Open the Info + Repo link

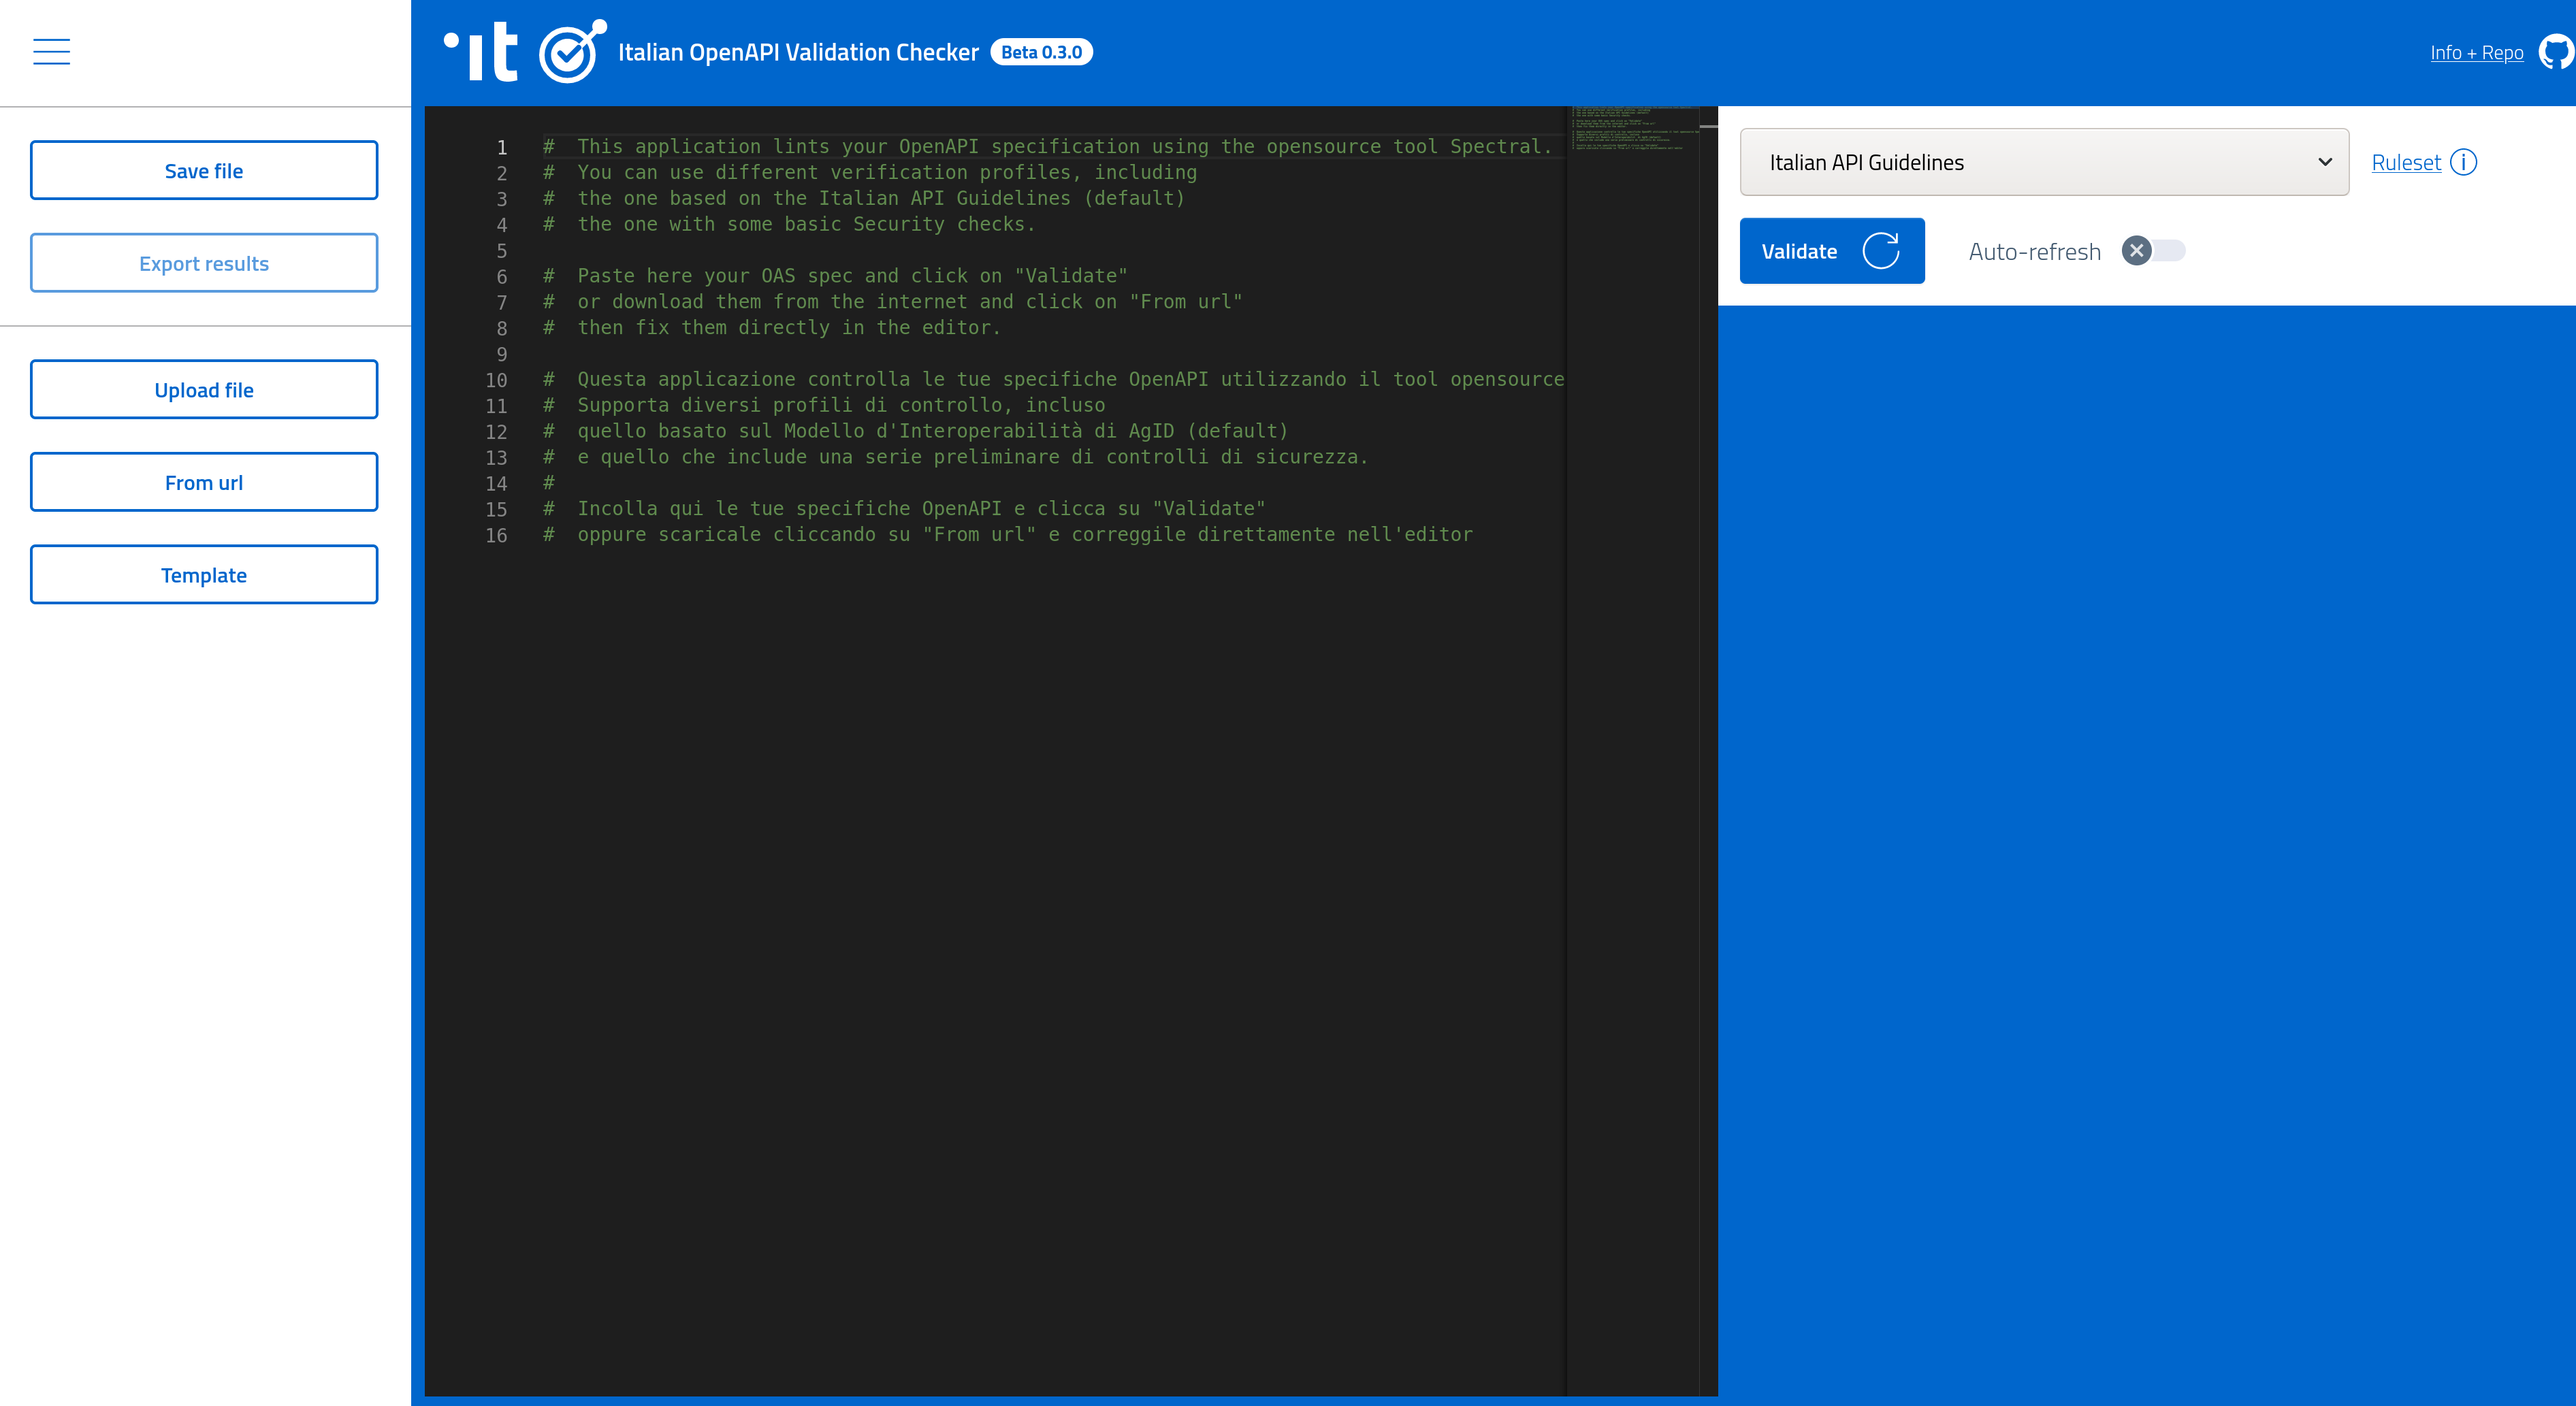[x=2476, y=53]
